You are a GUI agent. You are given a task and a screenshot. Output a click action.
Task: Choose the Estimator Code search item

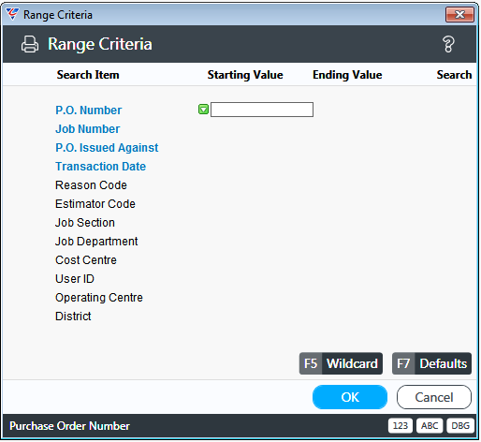point(95,204)
